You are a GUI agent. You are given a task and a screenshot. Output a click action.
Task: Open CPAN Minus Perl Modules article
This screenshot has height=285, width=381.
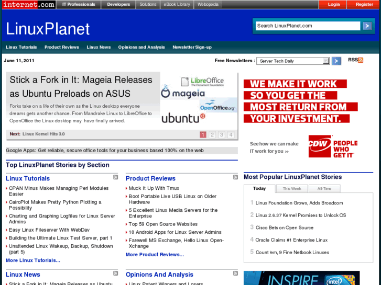59,191
